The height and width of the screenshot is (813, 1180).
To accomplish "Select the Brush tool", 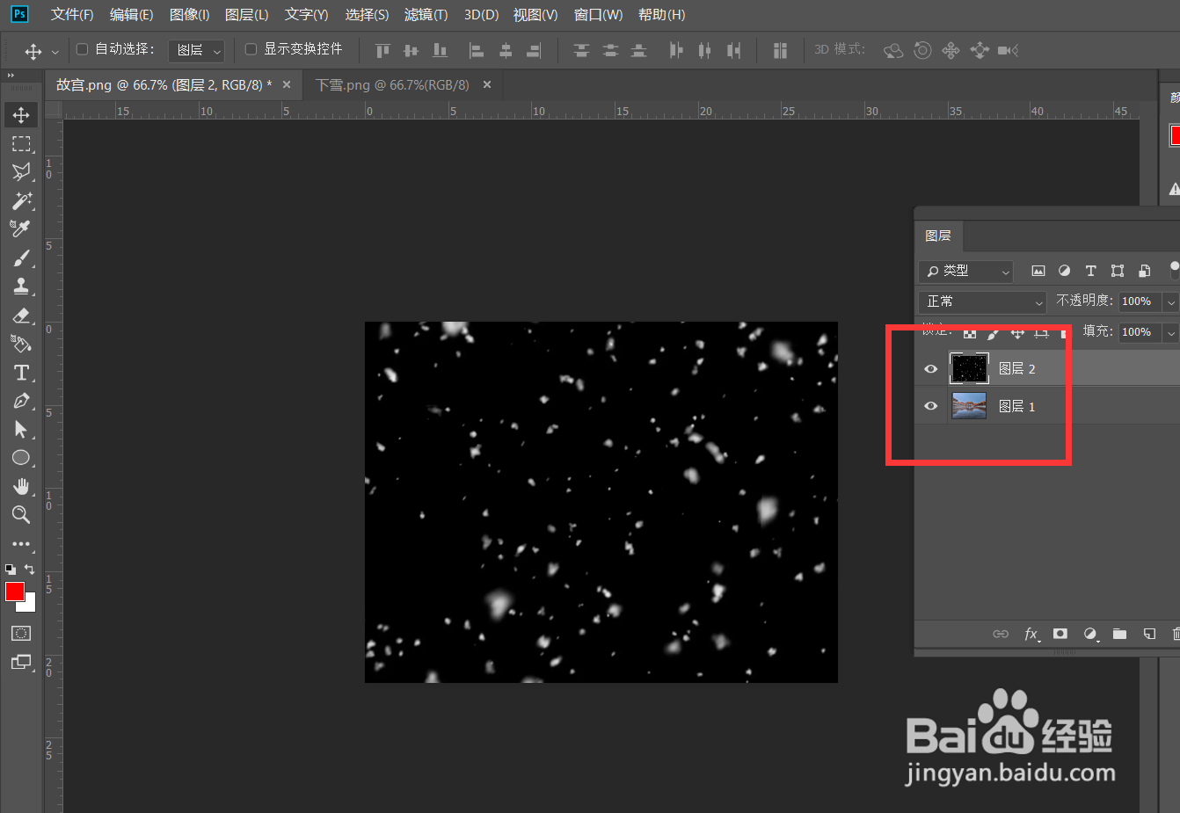I will pyautogui.click(x=21, y=257).
